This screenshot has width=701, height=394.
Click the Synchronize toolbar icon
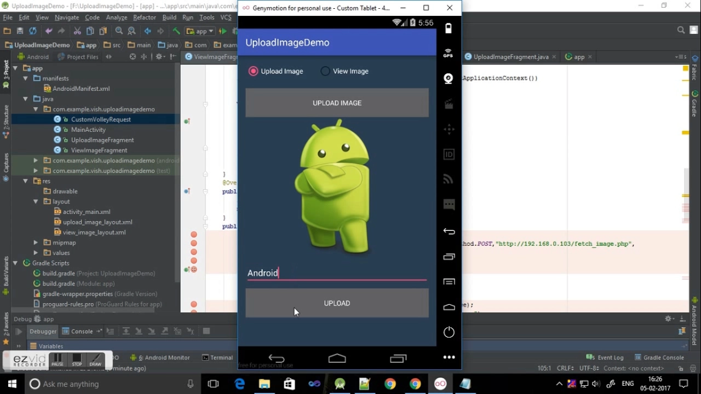(x=33, y=31)
